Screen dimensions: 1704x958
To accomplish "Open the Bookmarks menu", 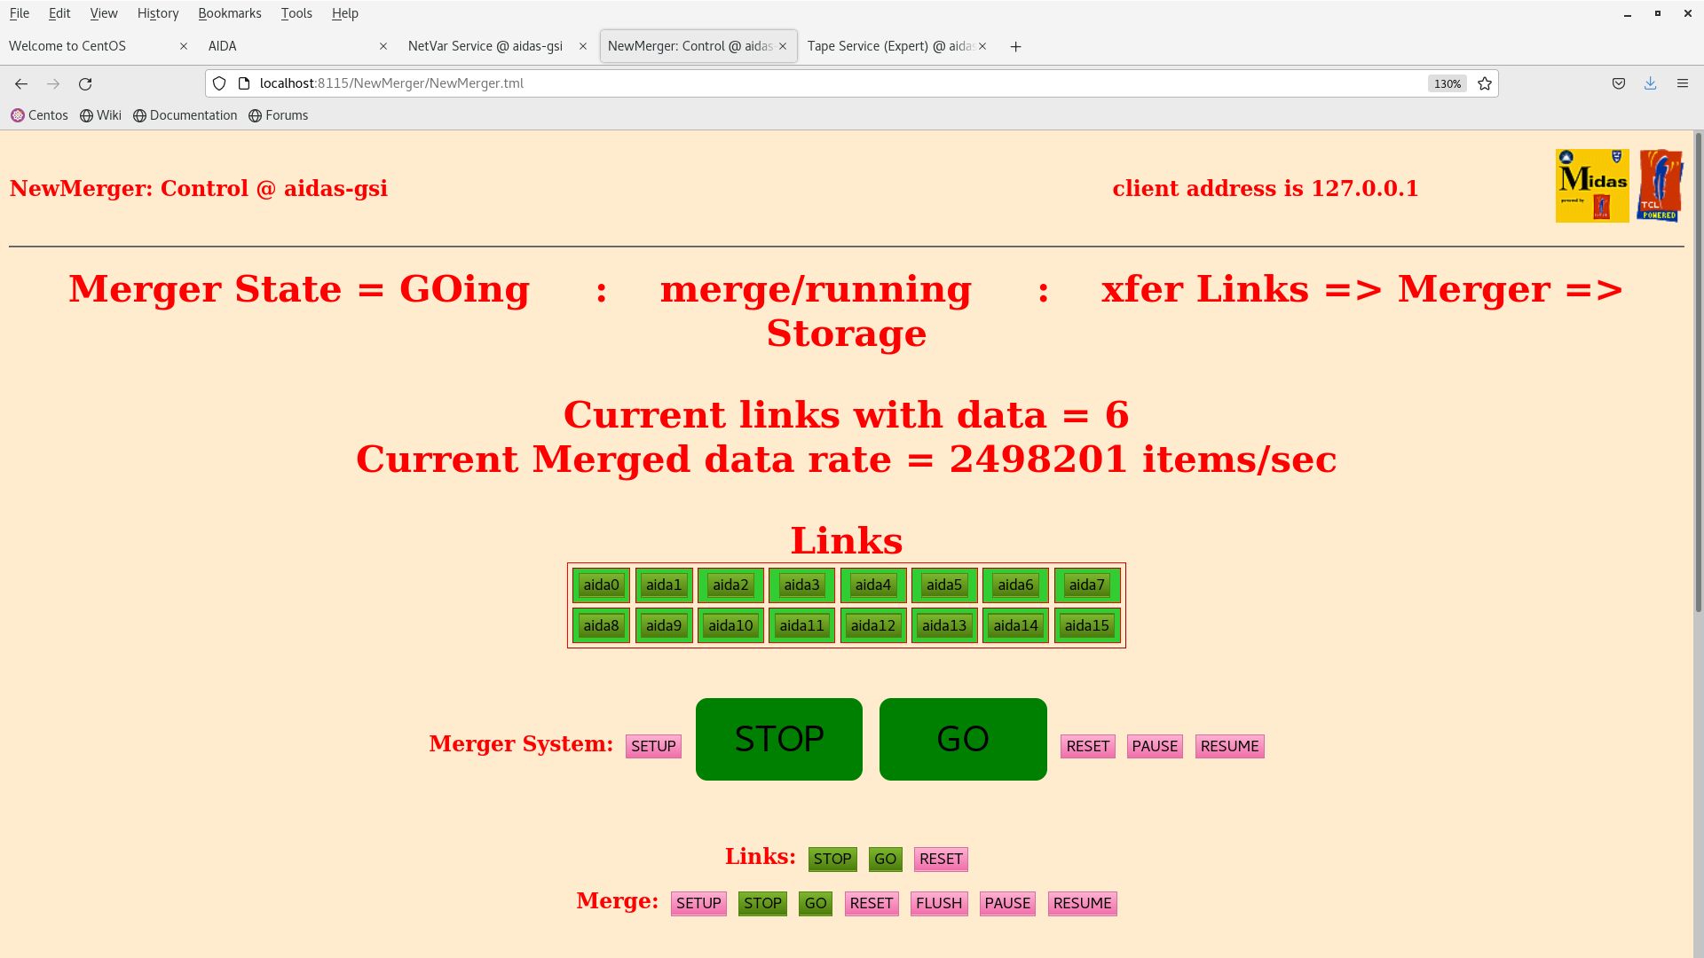I will [229, 13].
